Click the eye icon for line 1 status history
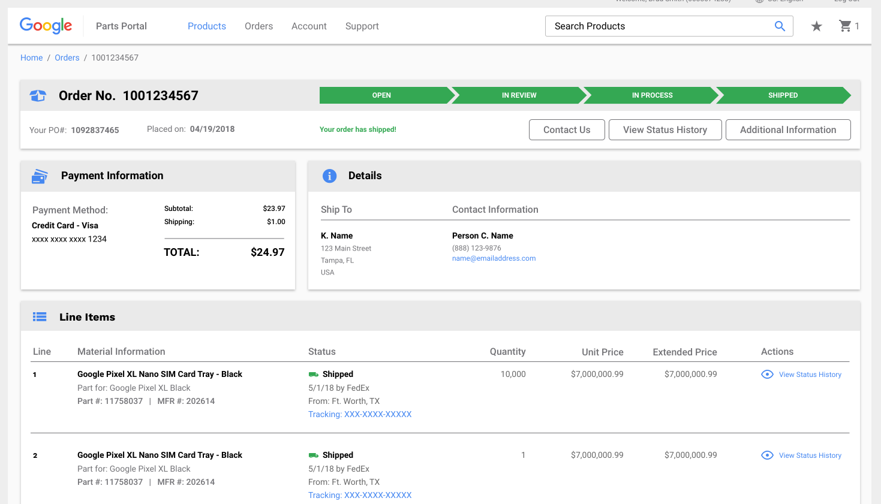 (x=767, y=375)
